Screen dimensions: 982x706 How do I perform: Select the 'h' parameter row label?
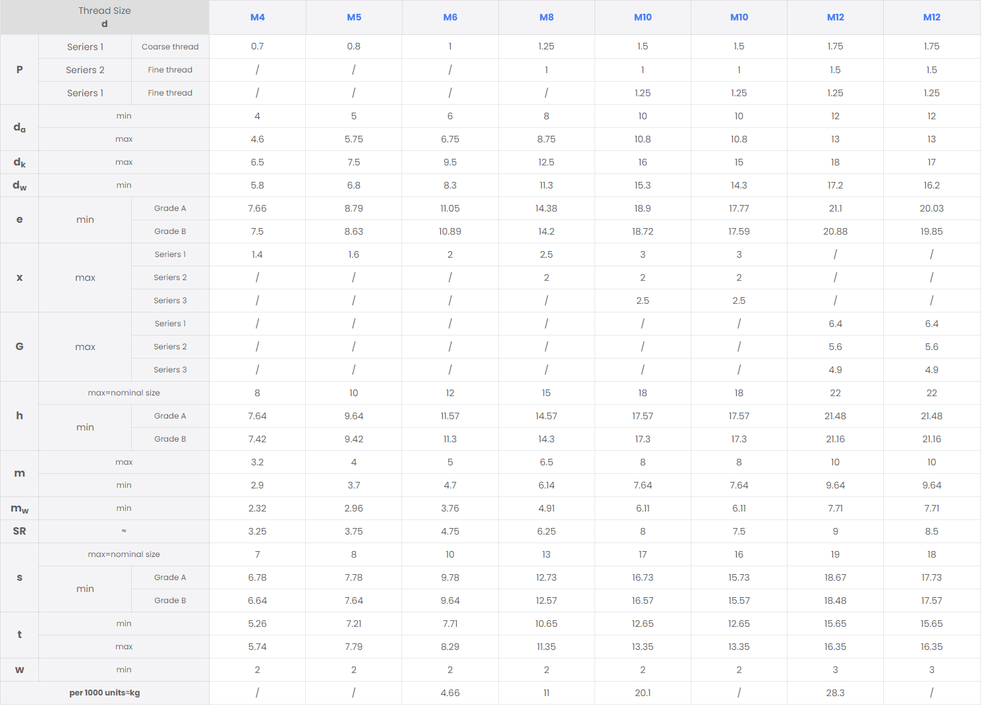20,416
